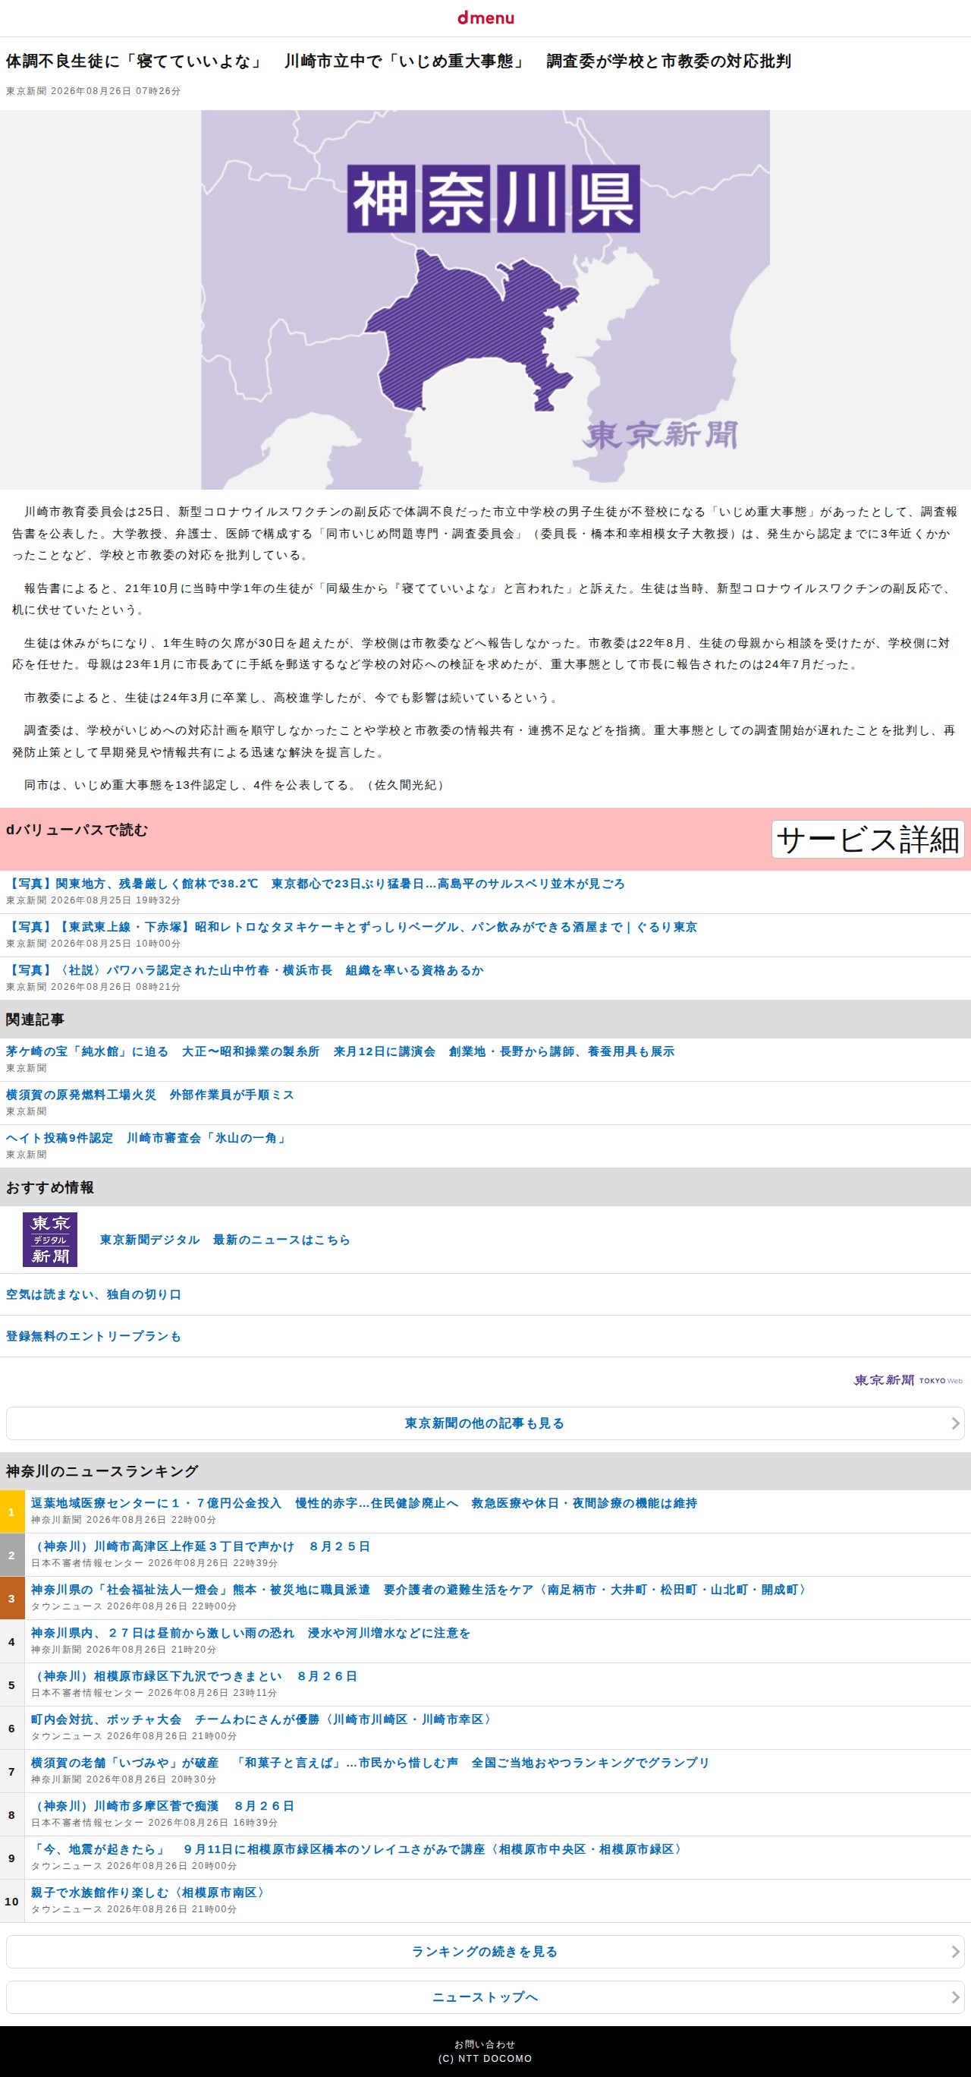Open the 関東地方 残暑厳しく館林 article link
This screenshot has width=971, height=2077.
click(315, 884)
